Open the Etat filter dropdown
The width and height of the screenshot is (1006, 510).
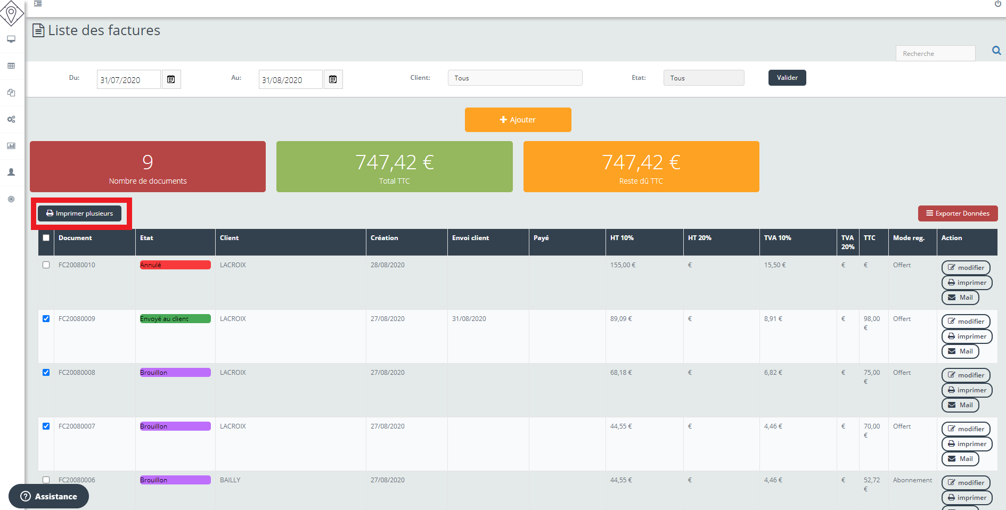[x=703, y=78]
